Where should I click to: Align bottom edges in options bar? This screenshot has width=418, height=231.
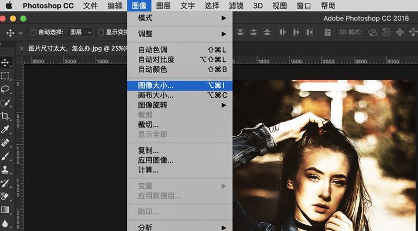(x=267, y=32)
